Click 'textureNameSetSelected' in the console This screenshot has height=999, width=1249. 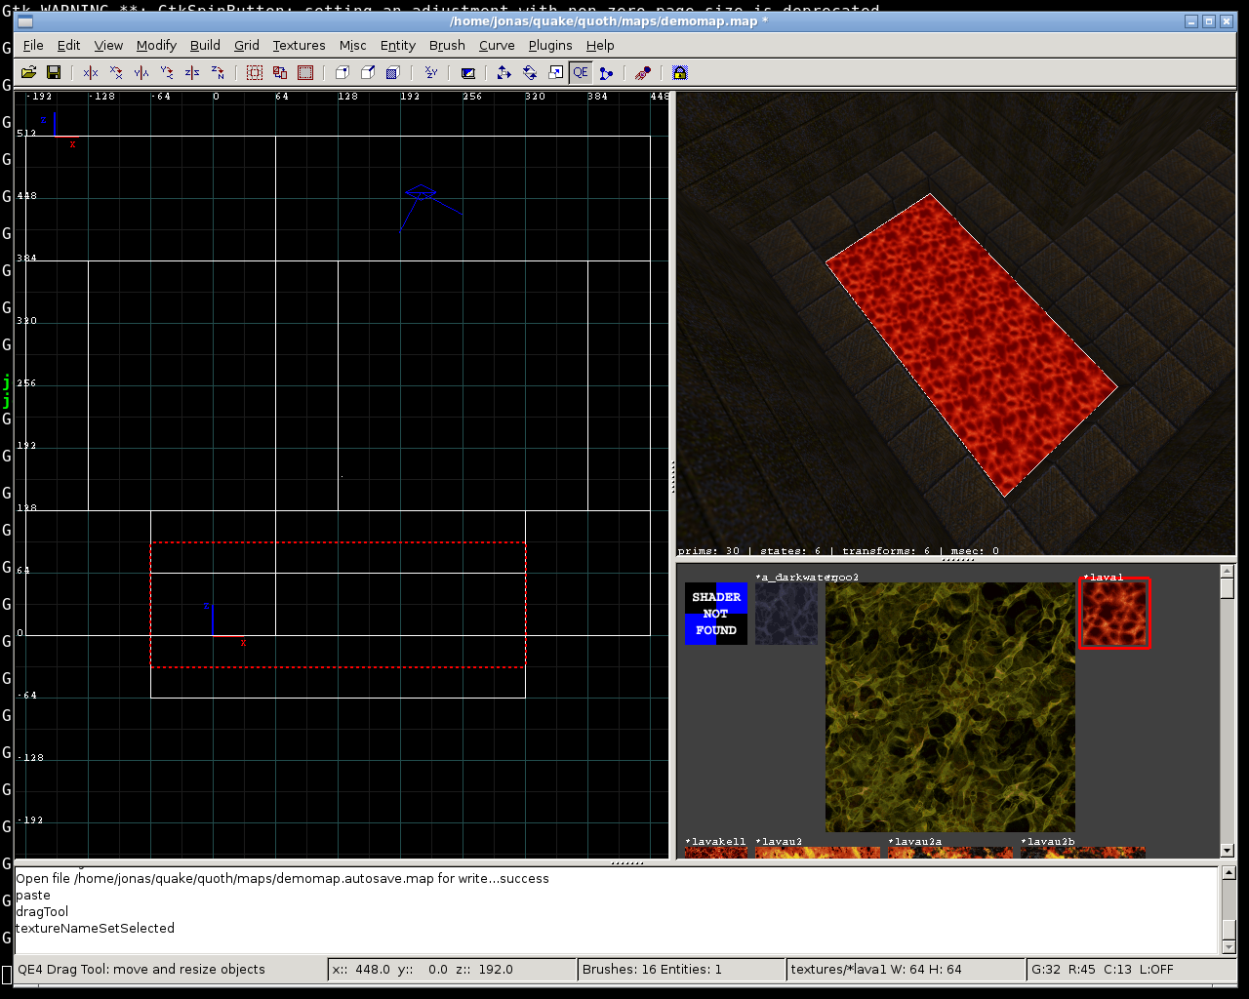click(96, 928)
